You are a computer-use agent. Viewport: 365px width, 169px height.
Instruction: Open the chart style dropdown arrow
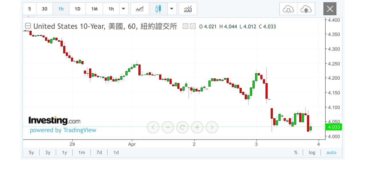172,9
